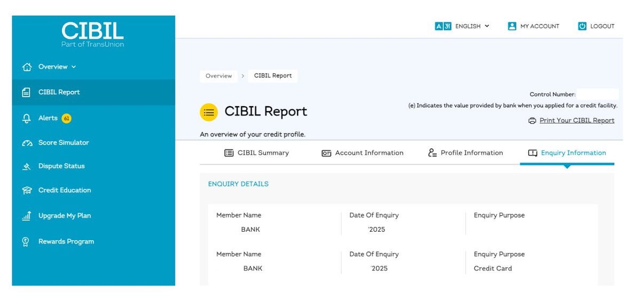Select the Enquiry Information tab
Image resolution: width=641 pixels, height=307 pixels.
[567, 153]
